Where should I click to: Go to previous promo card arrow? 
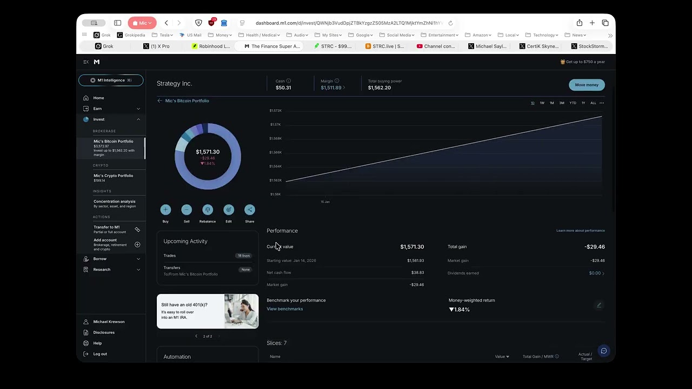[x=196, y=336]
